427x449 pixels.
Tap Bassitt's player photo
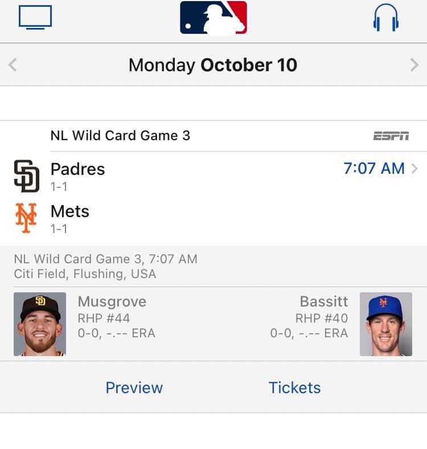pos(385,324)
